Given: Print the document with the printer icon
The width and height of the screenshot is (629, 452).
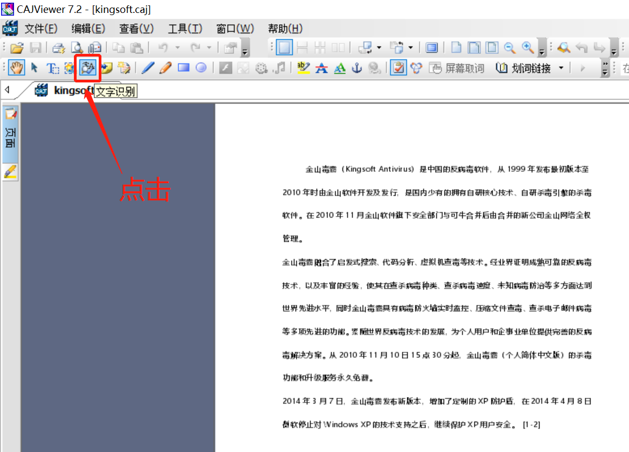Looking at the screenshot, I should (x=59, y=48).
